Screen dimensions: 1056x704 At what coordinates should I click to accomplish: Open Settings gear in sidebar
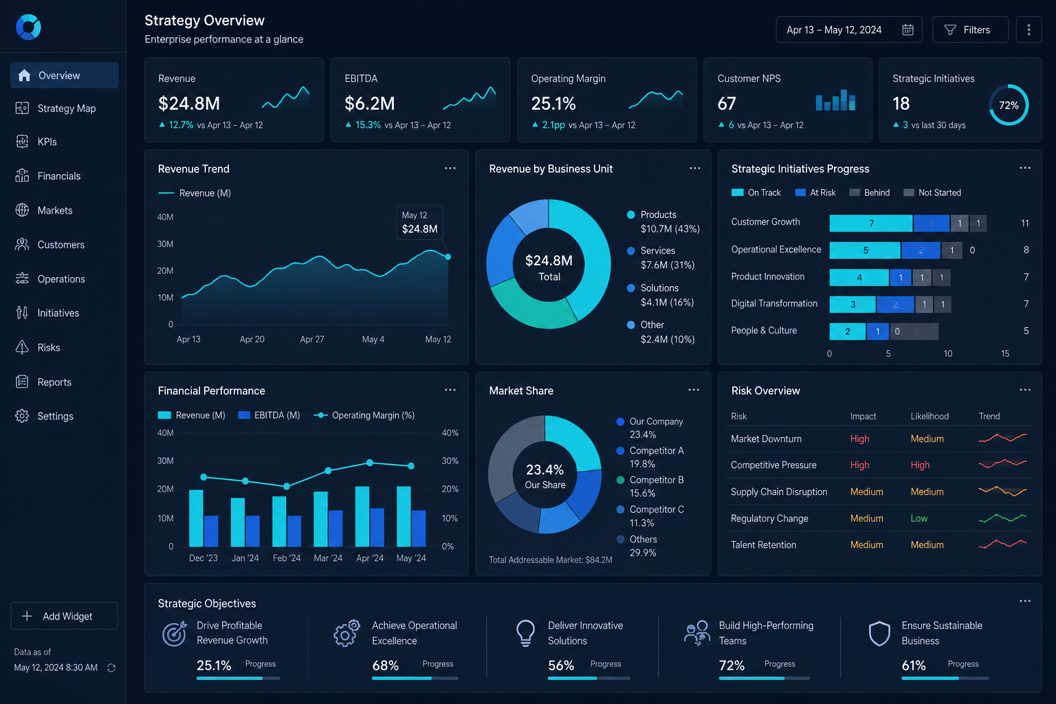coord(22,416)
